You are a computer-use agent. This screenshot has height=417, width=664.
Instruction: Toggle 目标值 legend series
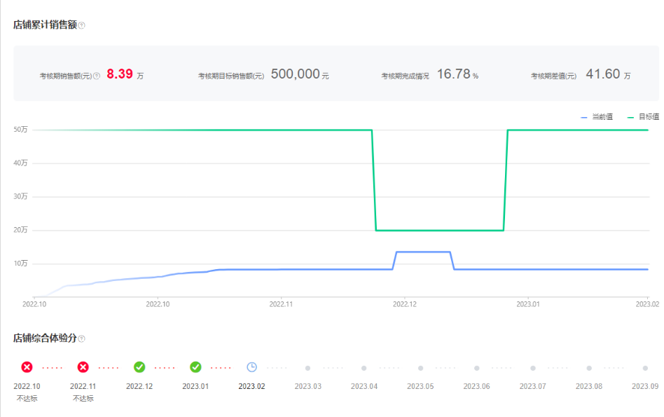(643, 117)
